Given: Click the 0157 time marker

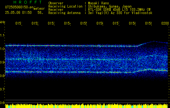Looking at the screenshot, I should [x=116, y=23].
